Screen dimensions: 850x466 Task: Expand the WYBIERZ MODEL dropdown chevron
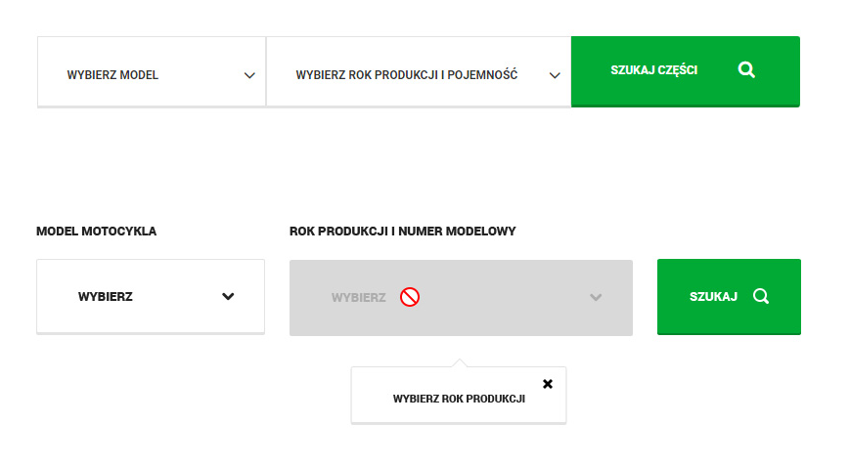click(x=249, y=75)
